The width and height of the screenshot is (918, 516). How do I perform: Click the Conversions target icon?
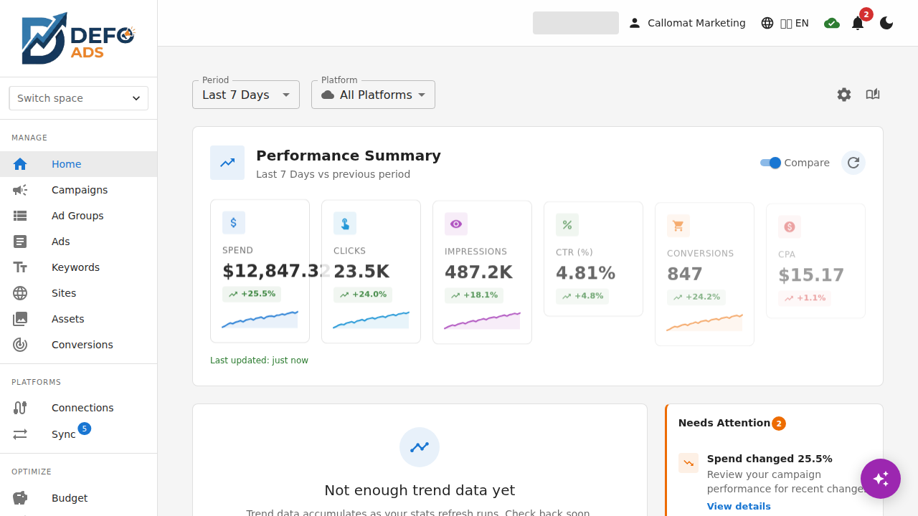(20, 345)
